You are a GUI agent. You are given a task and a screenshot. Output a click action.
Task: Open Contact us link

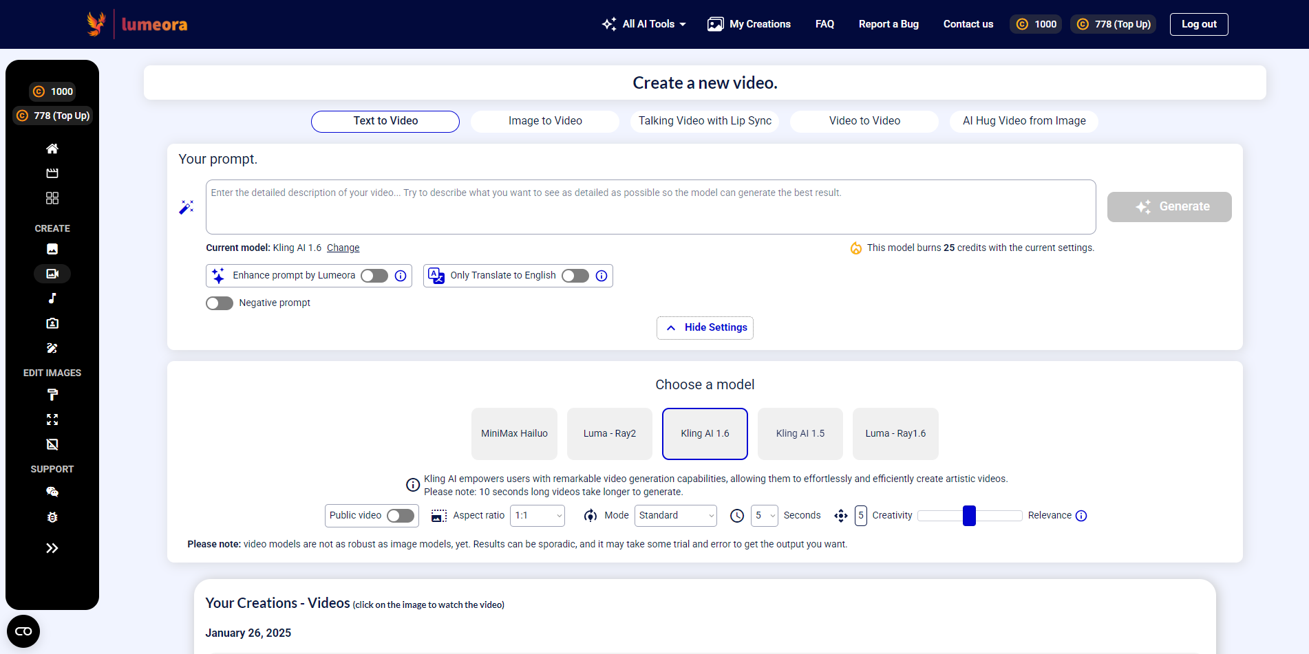(968, 24)
